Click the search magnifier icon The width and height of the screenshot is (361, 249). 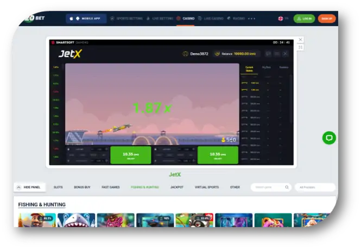(287, 187)
